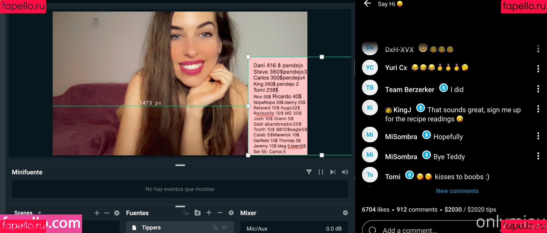Screen dimensions: 547x233
Task: Toggle lock on the Tippers source
Action: pyautogui.click(x=215, y=227)
